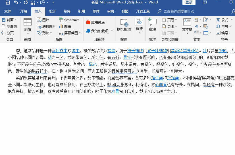Image resolution: width=235 pixels, height=155 pixels.
Task: Open the 表格 table insert menu
Action: pyautogui.click(x=28, y=27)
